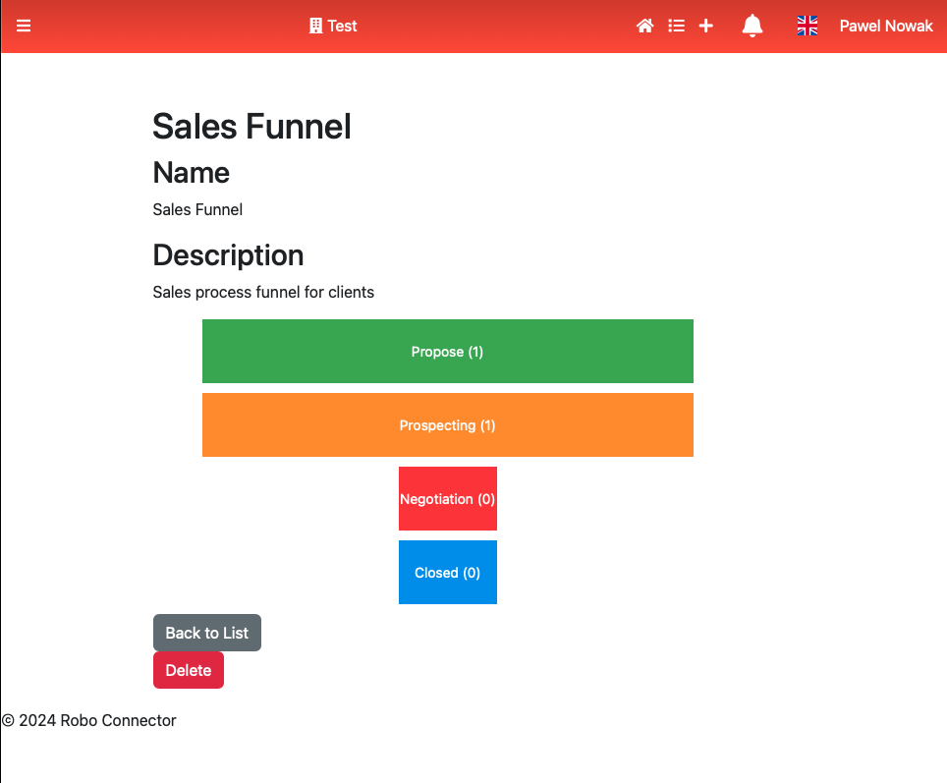Select the Test company name
Screen dimensions: 947x783
pyautogui.click(x=342, y=26)
